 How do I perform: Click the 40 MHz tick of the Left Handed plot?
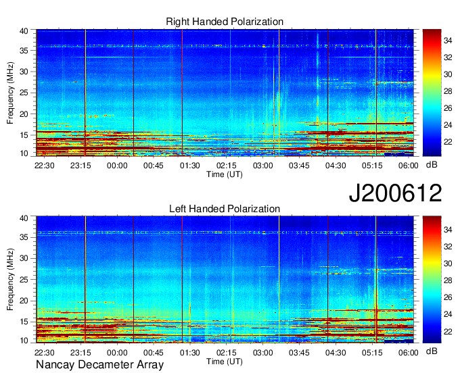tap(24, 218)
